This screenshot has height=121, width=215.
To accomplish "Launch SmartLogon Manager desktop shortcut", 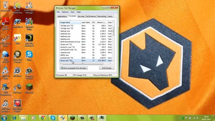I will click(29, 7).
